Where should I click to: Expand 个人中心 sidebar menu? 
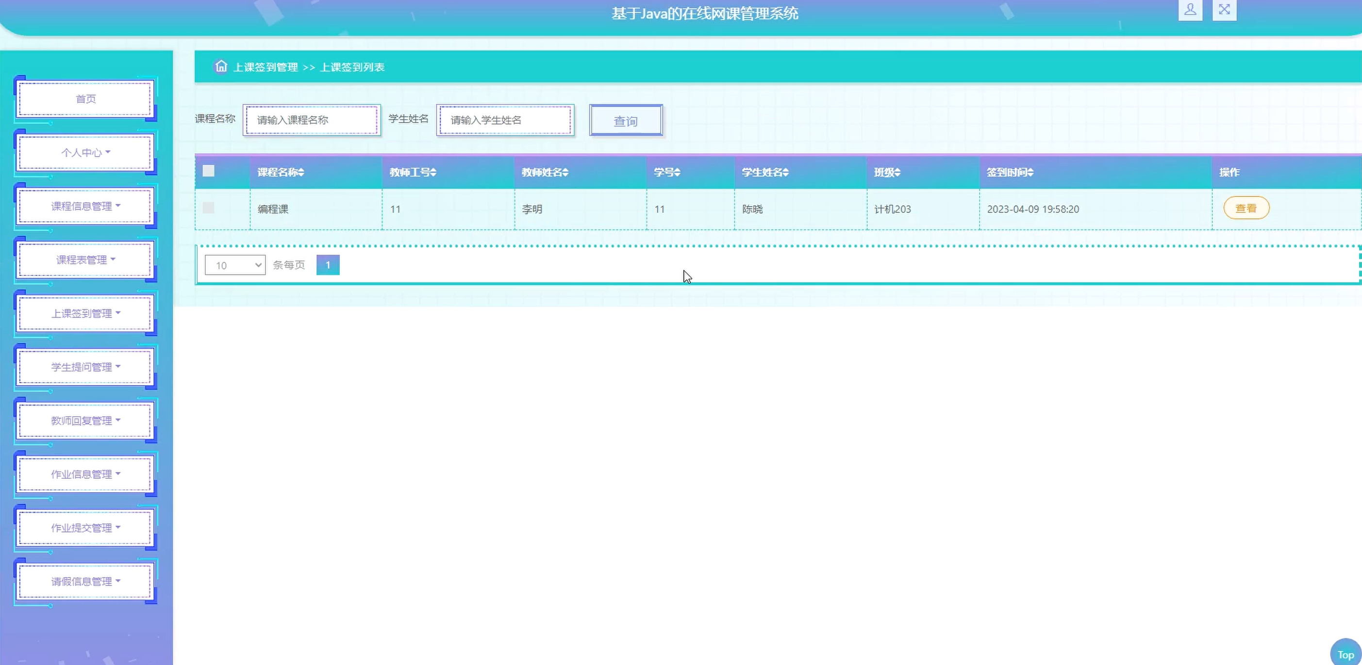pyautogui.click(x=85, y=153)
